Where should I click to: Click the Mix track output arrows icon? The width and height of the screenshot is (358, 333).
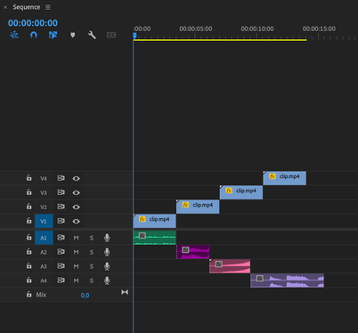[x=125, y=292]
